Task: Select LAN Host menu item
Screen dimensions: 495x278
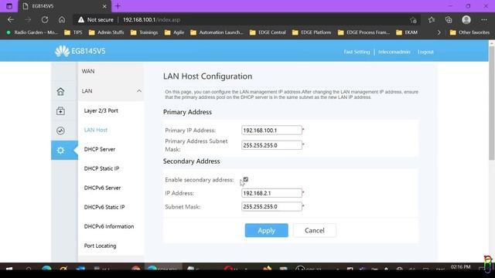Action: tap(96, 130)
